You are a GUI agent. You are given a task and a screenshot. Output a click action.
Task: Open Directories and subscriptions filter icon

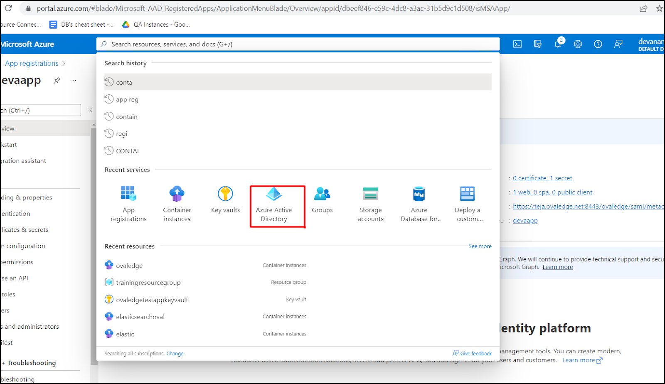537,44
